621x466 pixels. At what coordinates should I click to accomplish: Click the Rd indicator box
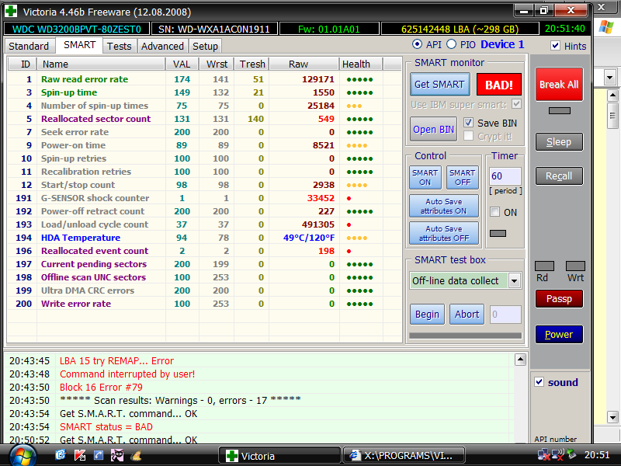pos(544,266)
